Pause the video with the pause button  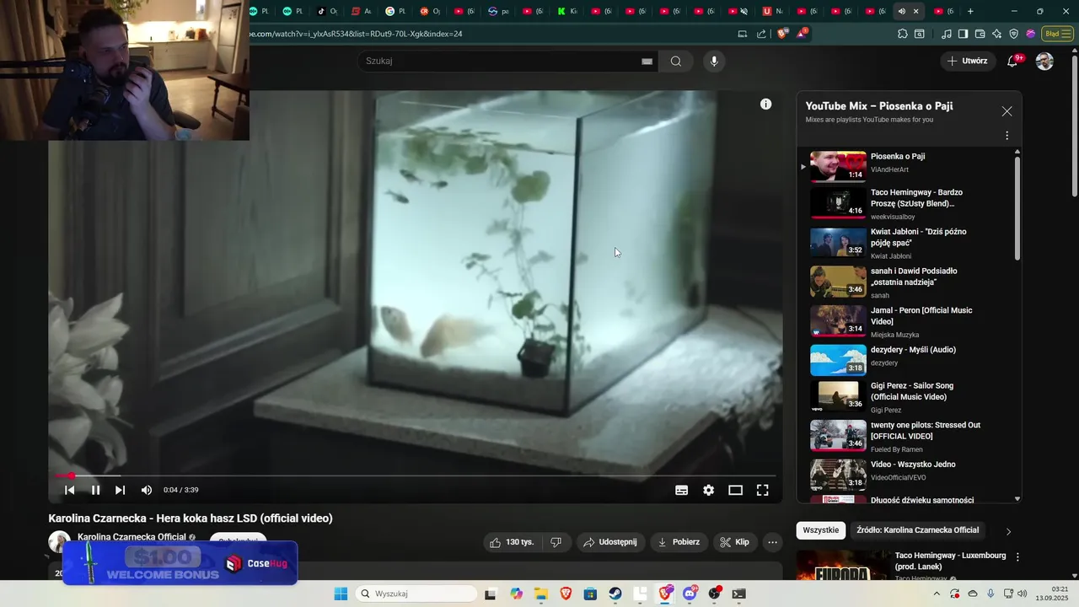click(x=95, y=490)
